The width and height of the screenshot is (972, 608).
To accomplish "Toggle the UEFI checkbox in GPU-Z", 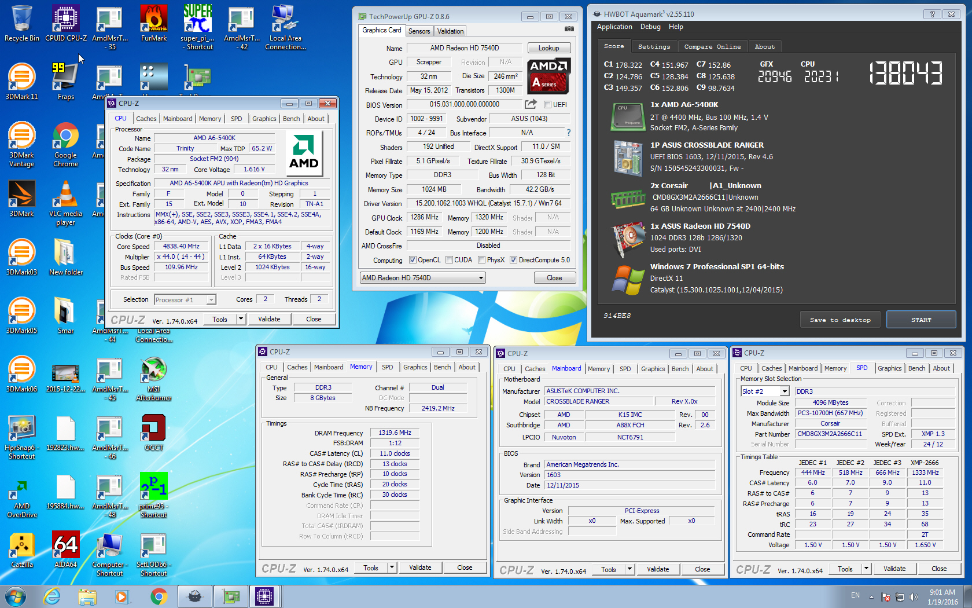I will [547, 105].
